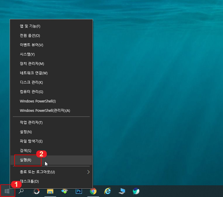Open the diamond-shaped colorful taskbar app

65,191
